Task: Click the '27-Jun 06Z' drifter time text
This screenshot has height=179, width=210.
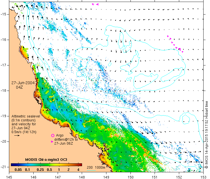Action: point(64,143)
